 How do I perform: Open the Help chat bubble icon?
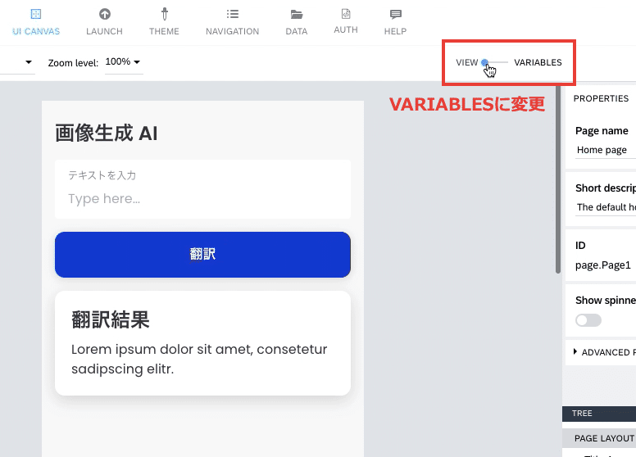point(396,15)
